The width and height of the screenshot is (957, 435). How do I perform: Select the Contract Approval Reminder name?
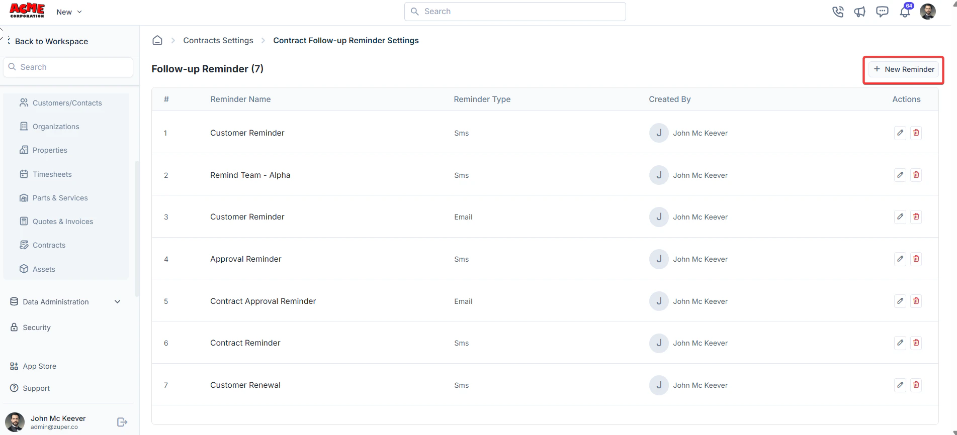(263, 301)
